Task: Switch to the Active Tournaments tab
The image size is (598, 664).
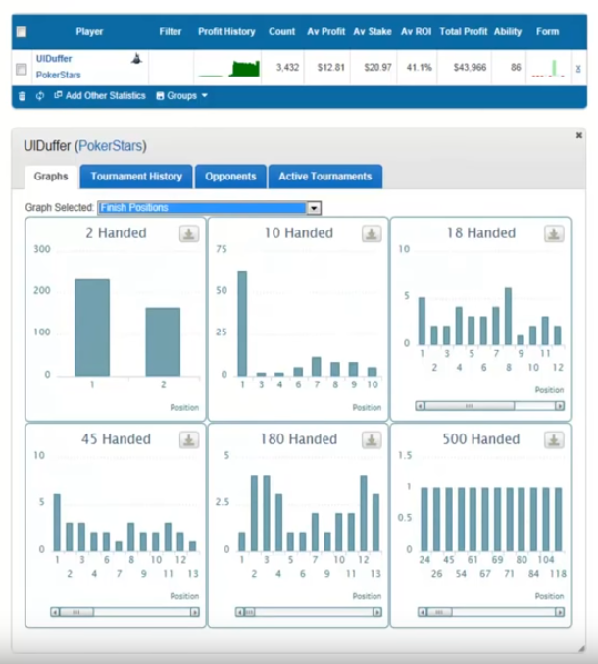Action: (325, 177)
